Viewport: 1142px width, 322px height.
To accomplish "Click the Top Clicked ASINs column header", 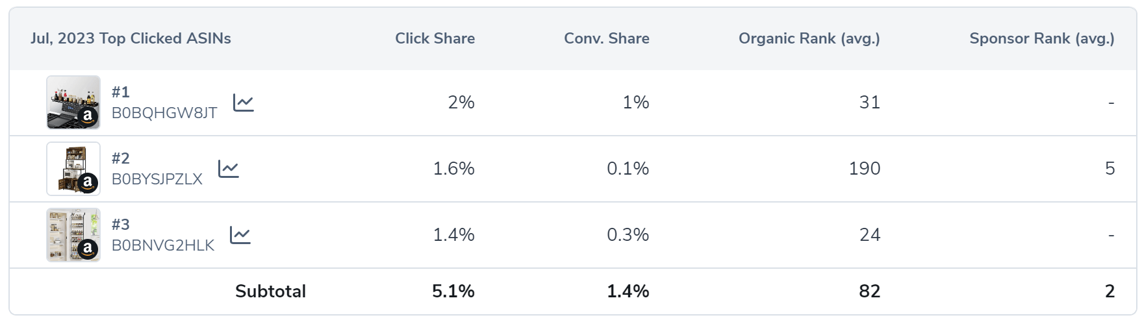I will [131, 38].
